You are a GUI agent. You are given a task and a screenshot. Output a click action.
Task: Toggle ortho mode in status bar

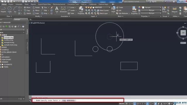coord(135,104)
